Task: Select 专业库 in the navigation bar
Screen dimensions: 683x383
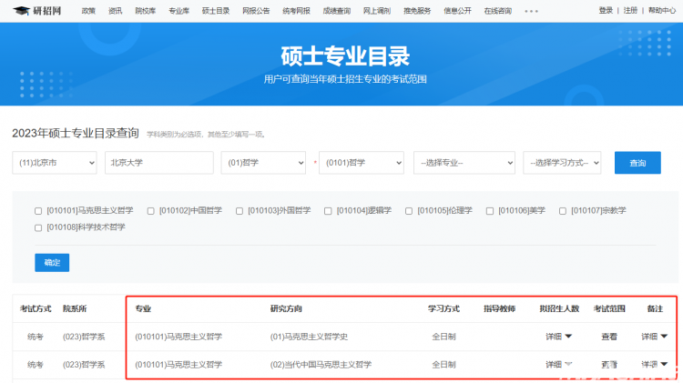Action: [179, 10]
